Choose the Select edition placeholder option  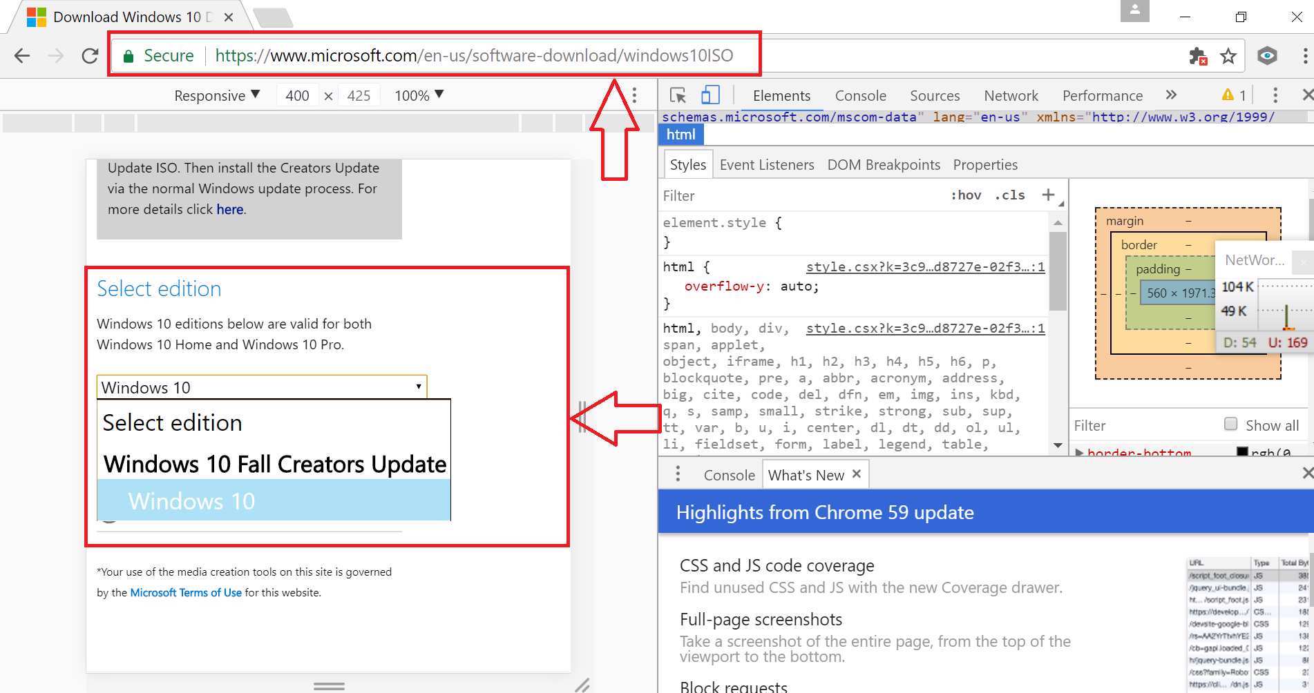[x=274, y=422]
